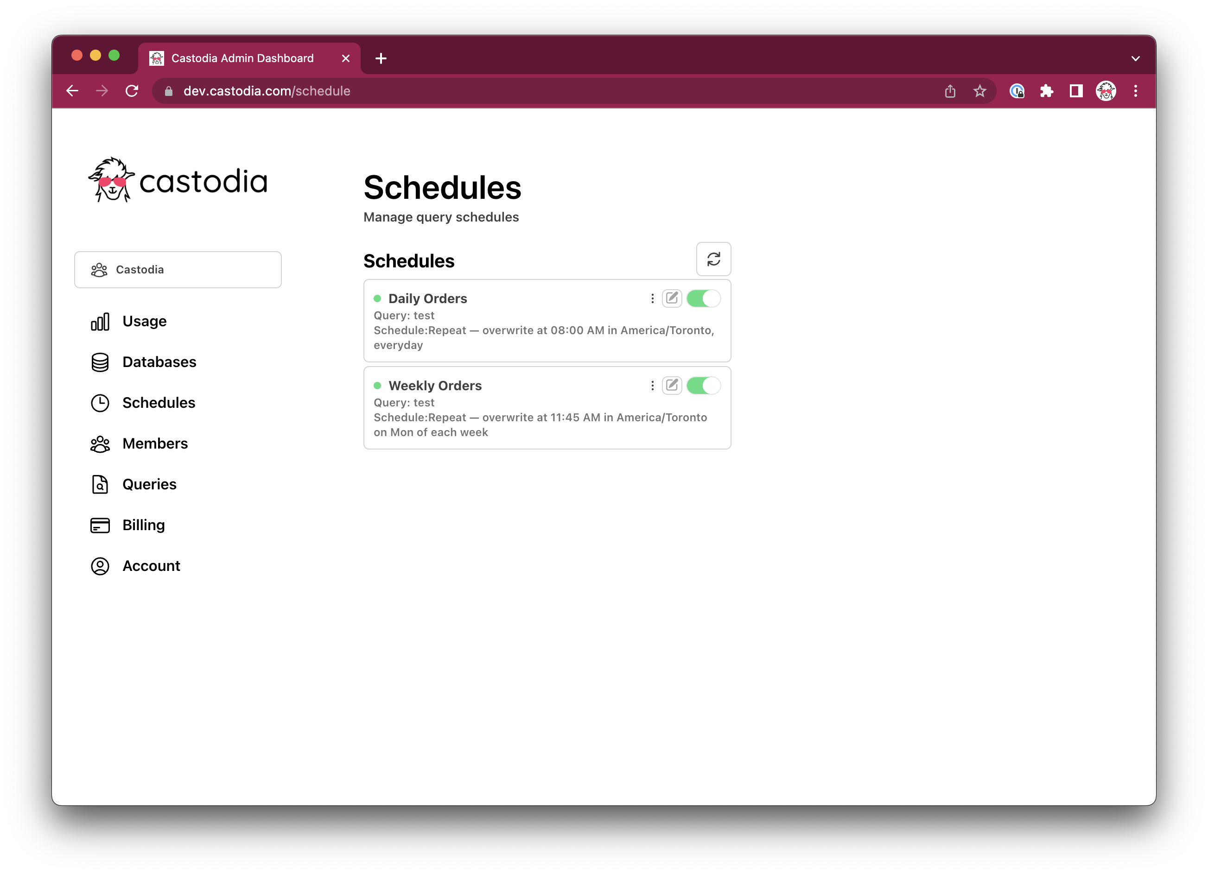Open the Usage bar chart icon
The height and width of the screenshot is (874, 1208).
click(x=100, y=321)
